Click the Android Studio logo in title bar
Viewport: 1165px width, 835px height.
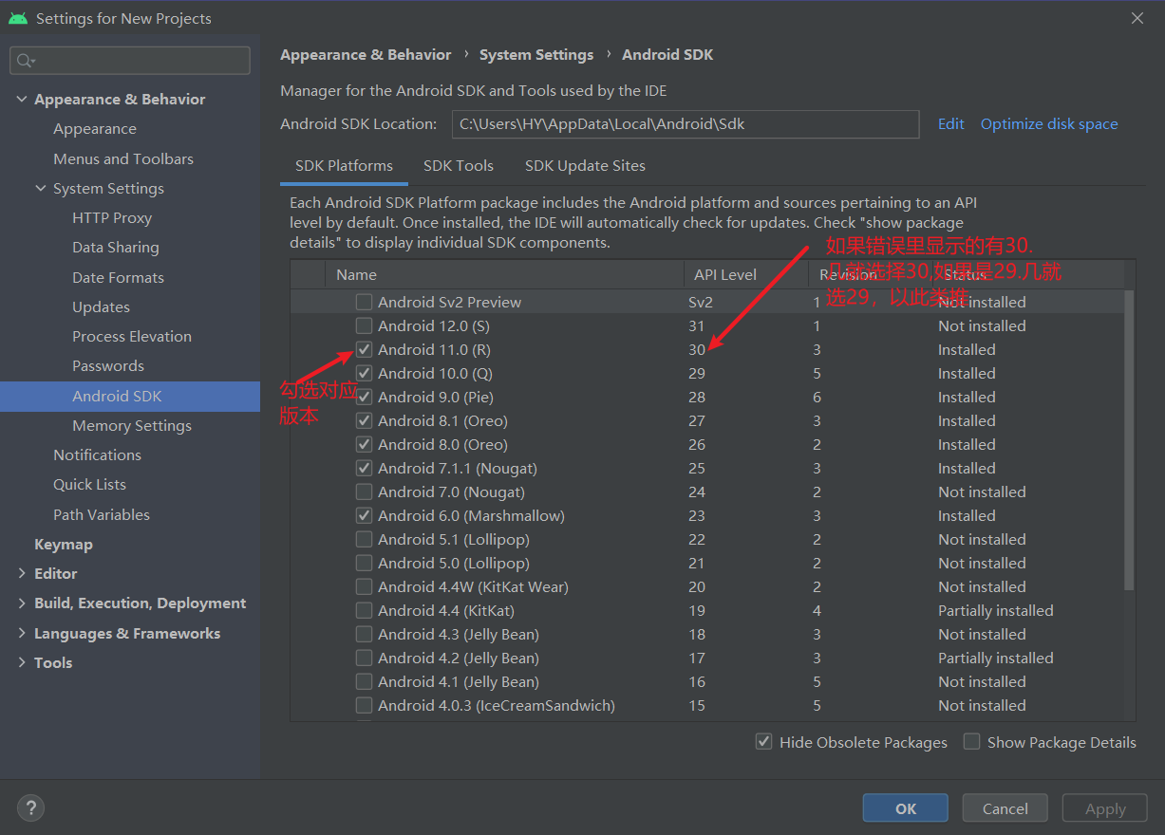click(17, 18)
